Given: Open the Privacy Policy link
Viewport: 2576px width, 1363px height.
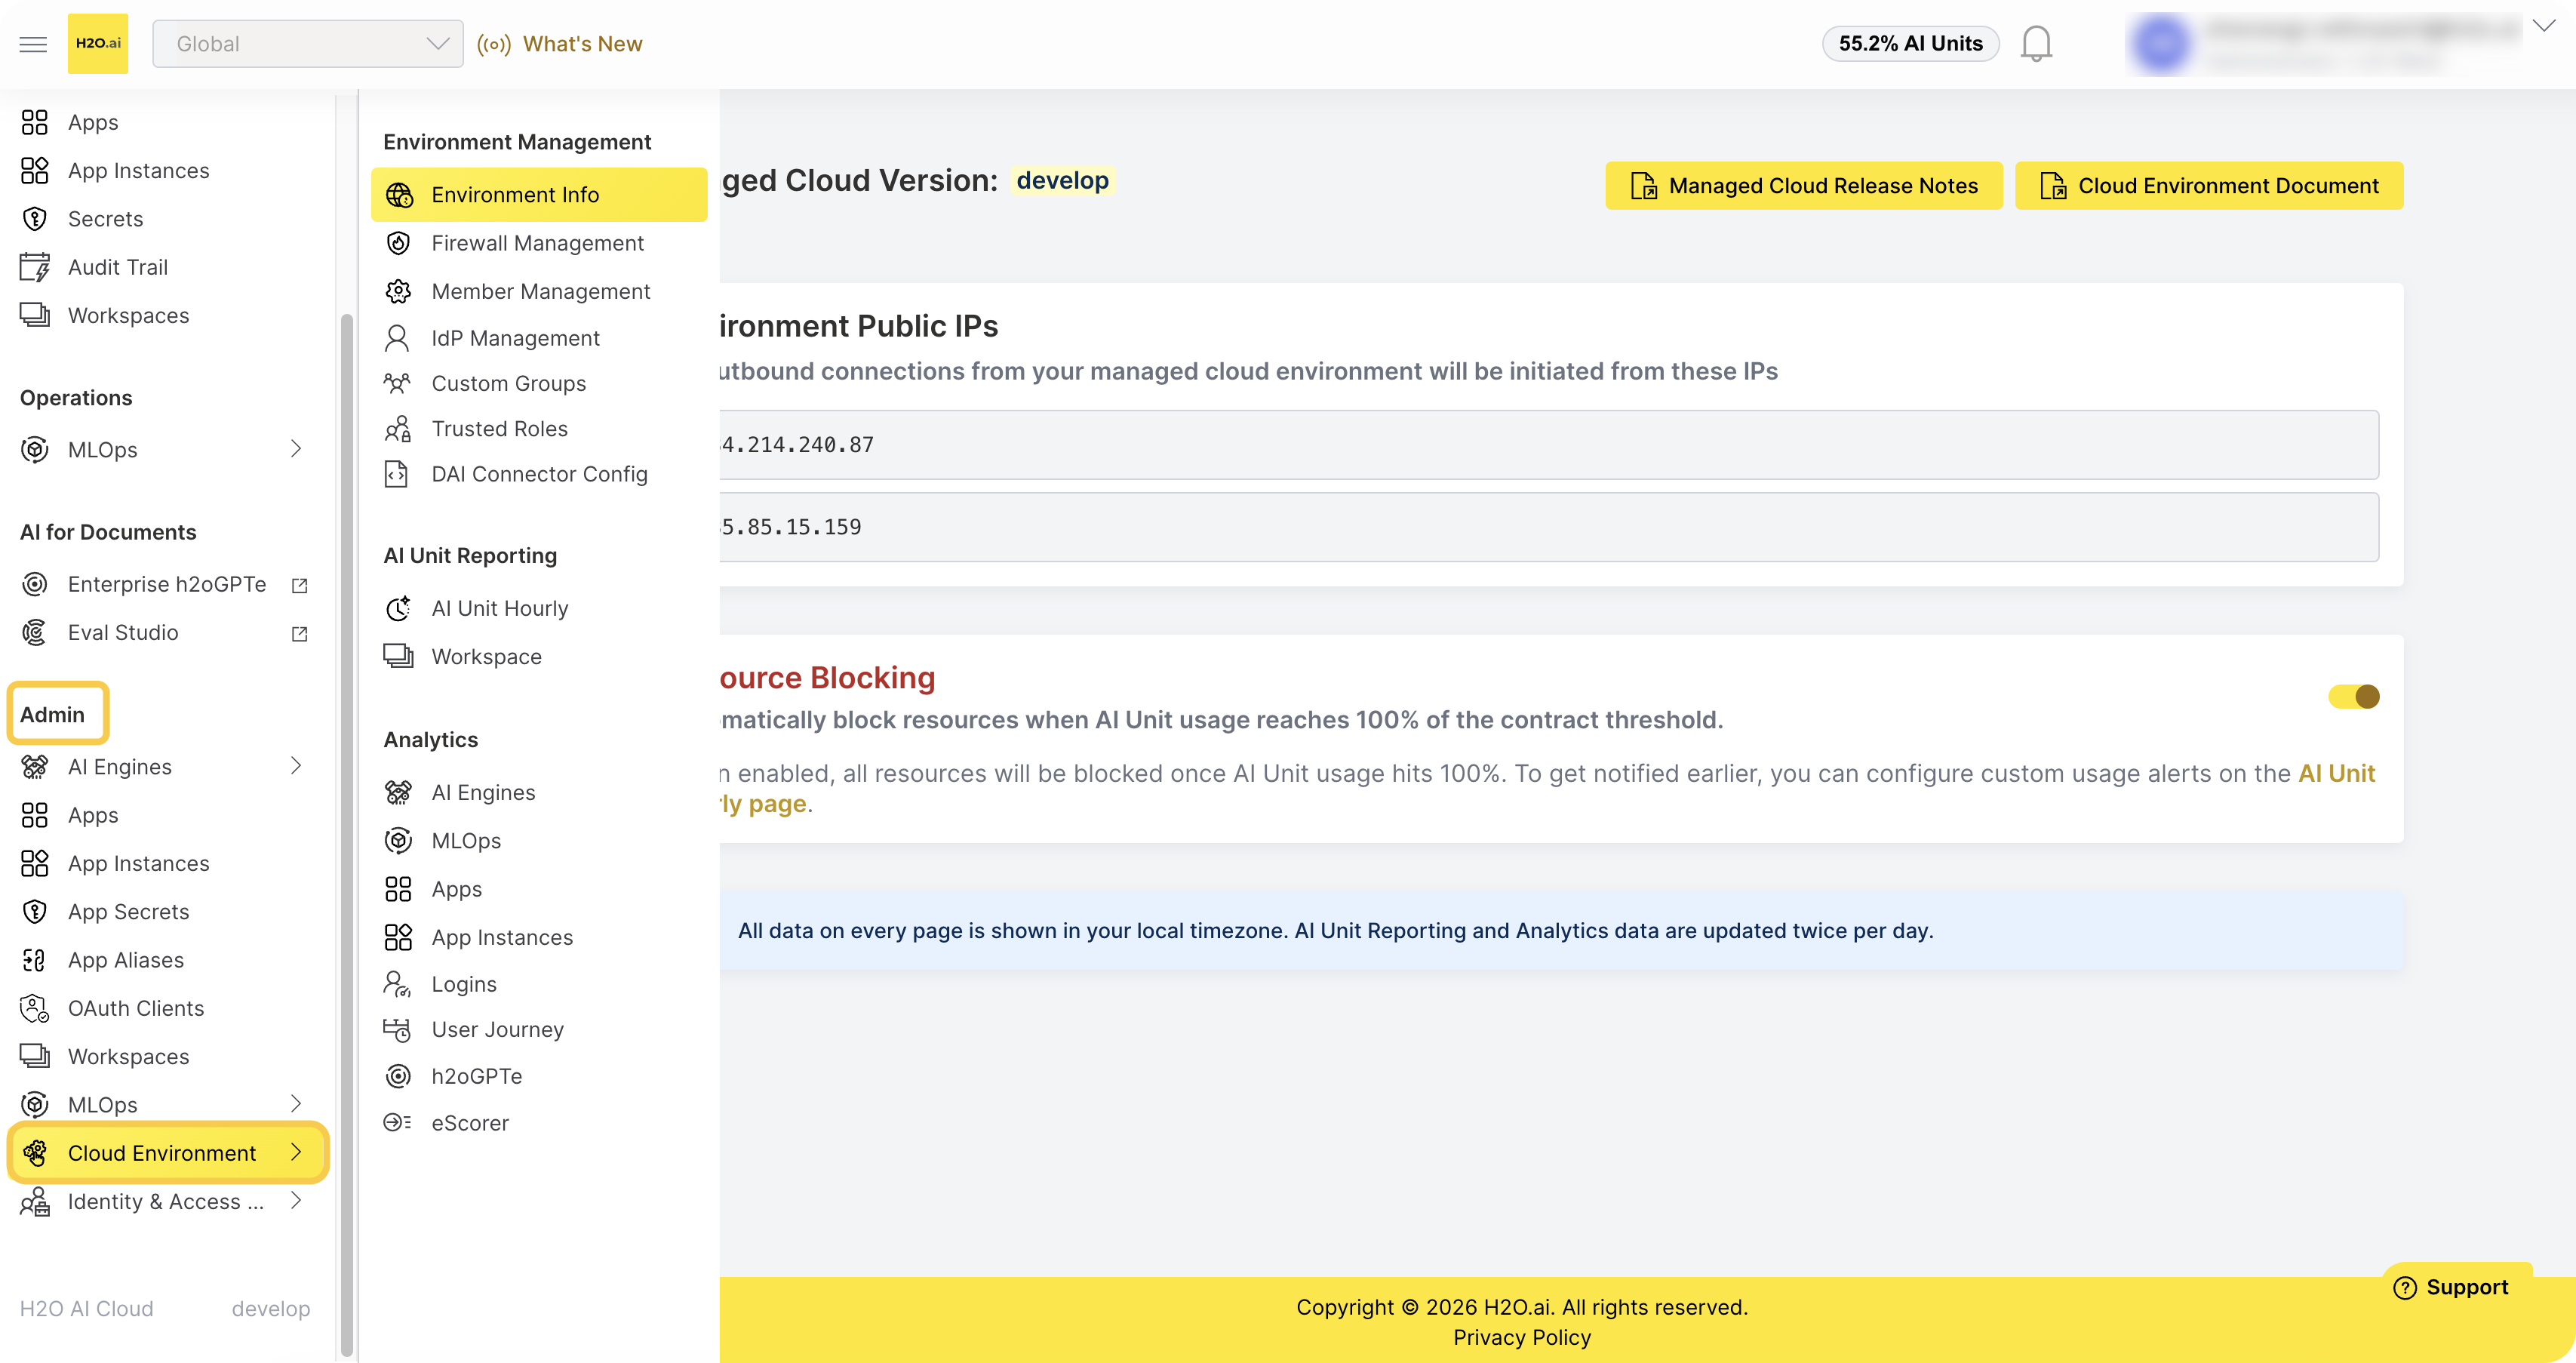Looking at the screenshot, I should tap(1522, 1338).
